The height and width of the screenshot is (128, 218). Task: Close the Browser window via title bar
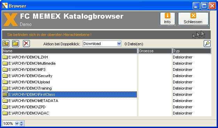[212, 6]
